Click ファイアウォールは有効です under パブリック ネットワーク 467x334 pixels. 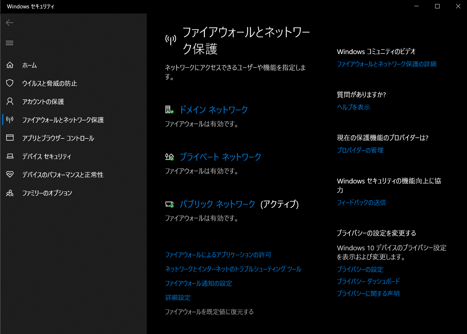(x=202, y=218)
